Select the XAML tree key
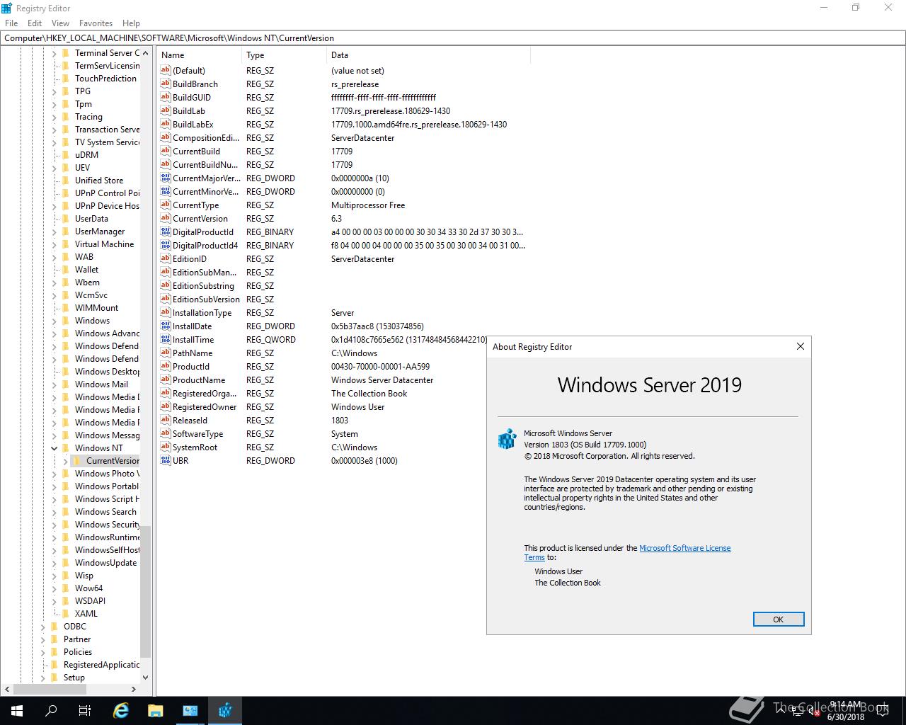This screenshot has width=906, height=725. pyautogui.click(x=86, y=613)
